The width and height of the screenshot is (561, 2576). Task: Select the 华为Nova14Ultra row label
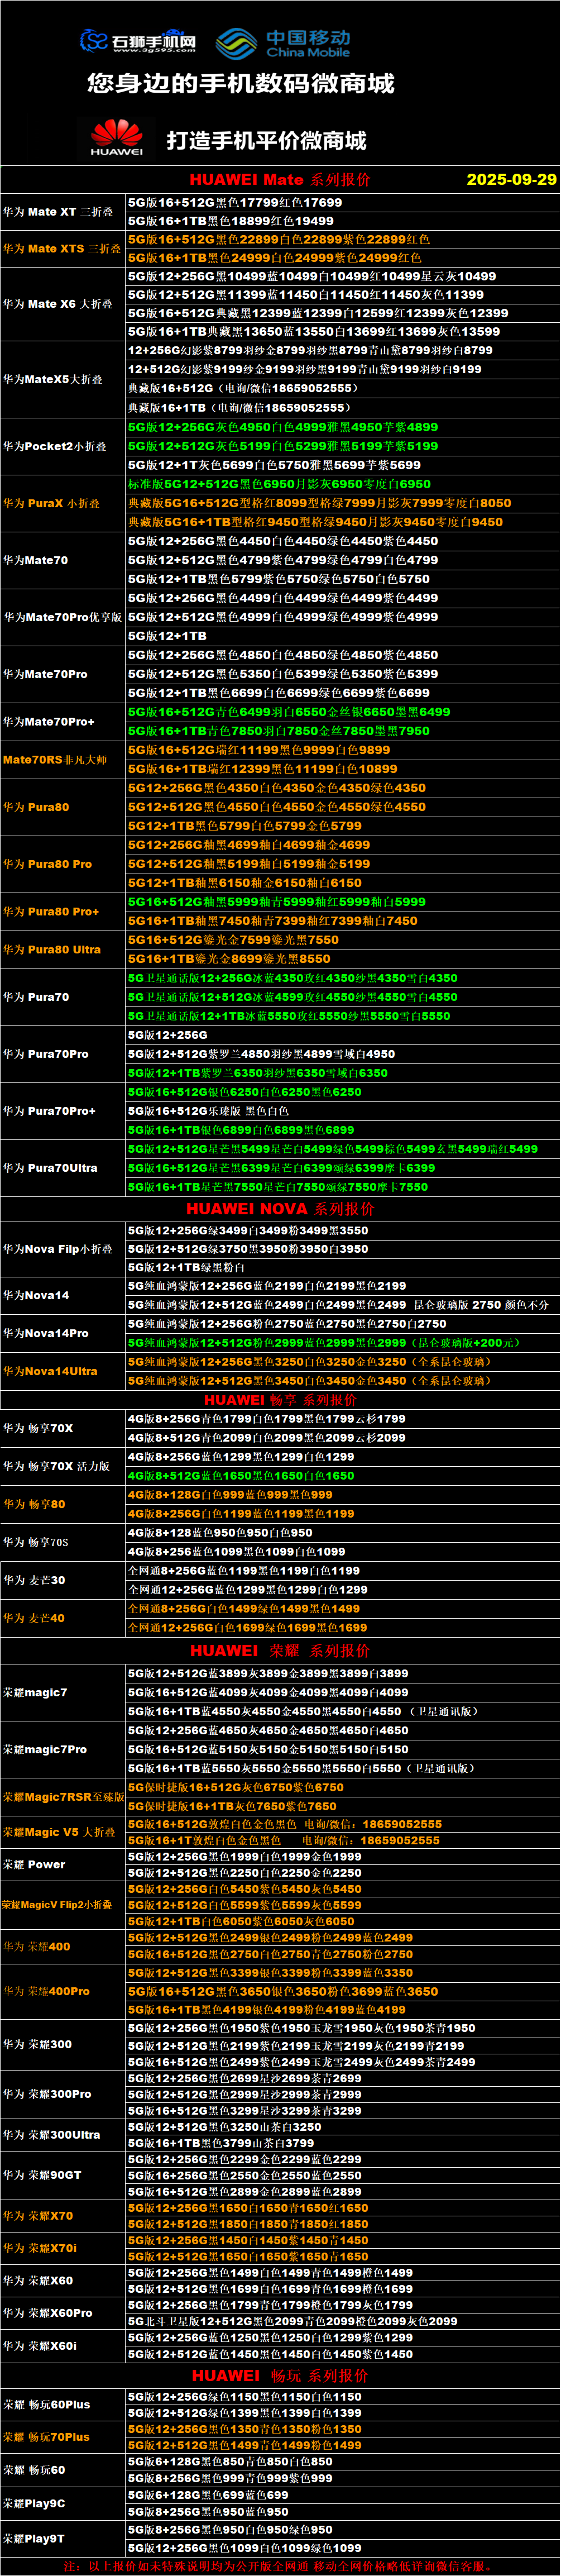(x=50, y=1371)
